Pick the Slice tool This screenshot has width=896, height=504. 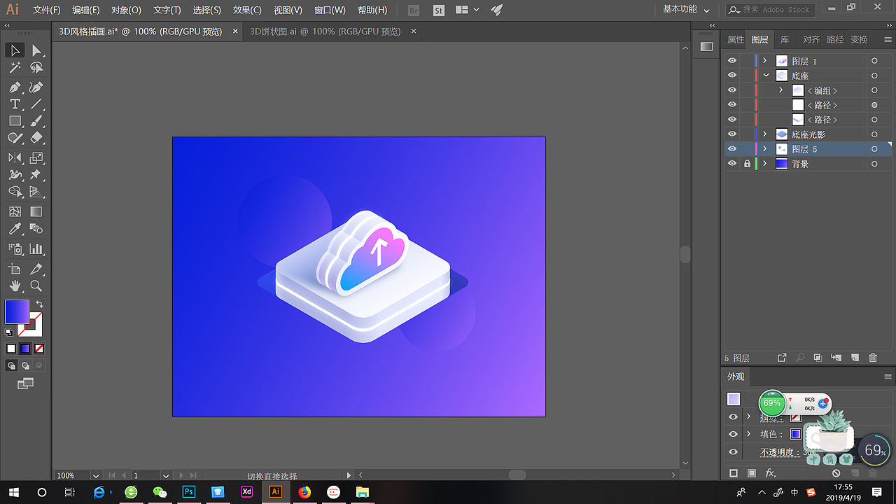click(36, 269)
